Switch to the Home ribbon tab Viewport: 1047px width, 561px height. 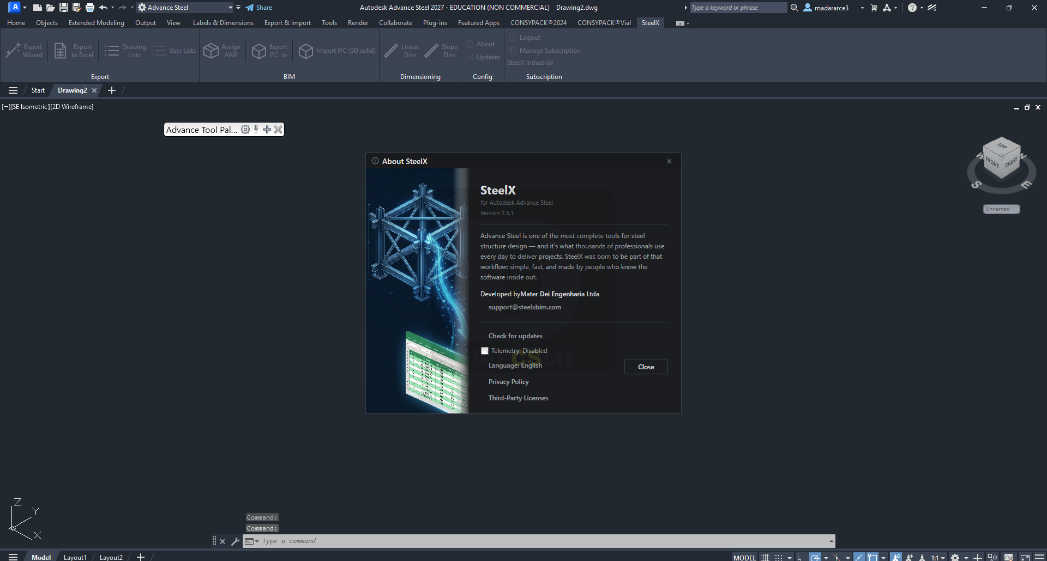(16, 23)
